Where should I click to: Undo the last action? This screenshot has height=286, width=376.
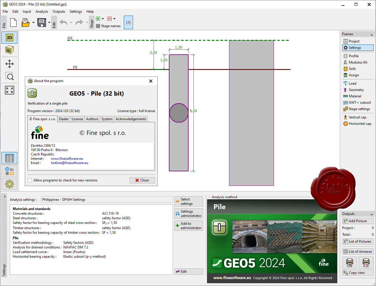click(x=64, y=23)
